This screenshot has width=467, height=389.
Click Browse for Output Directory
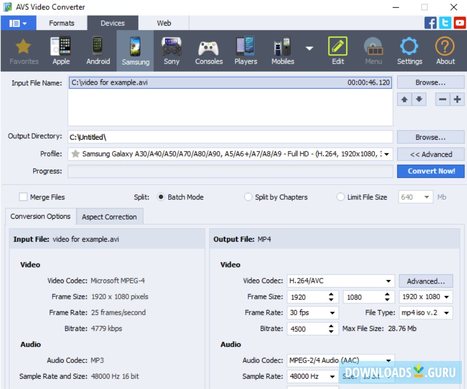tap(430, 137)
